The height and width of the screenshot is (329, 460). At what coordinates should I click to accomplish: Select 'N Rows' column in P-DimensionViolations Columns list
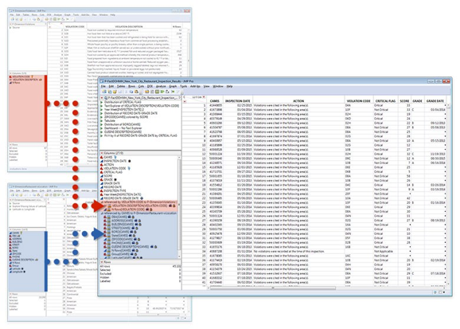[x=16, y=83]
